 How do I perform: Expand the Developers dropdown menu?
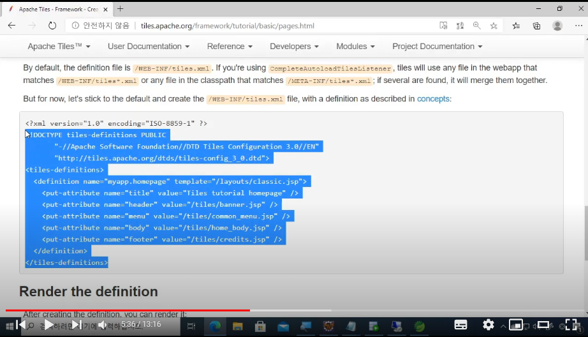click(x=294, y=46)
